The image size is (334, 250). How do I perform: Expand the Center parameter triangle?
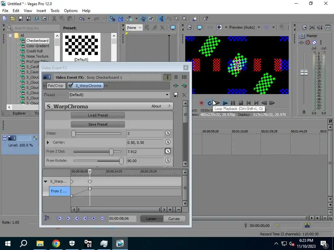(x=48, y=142)
